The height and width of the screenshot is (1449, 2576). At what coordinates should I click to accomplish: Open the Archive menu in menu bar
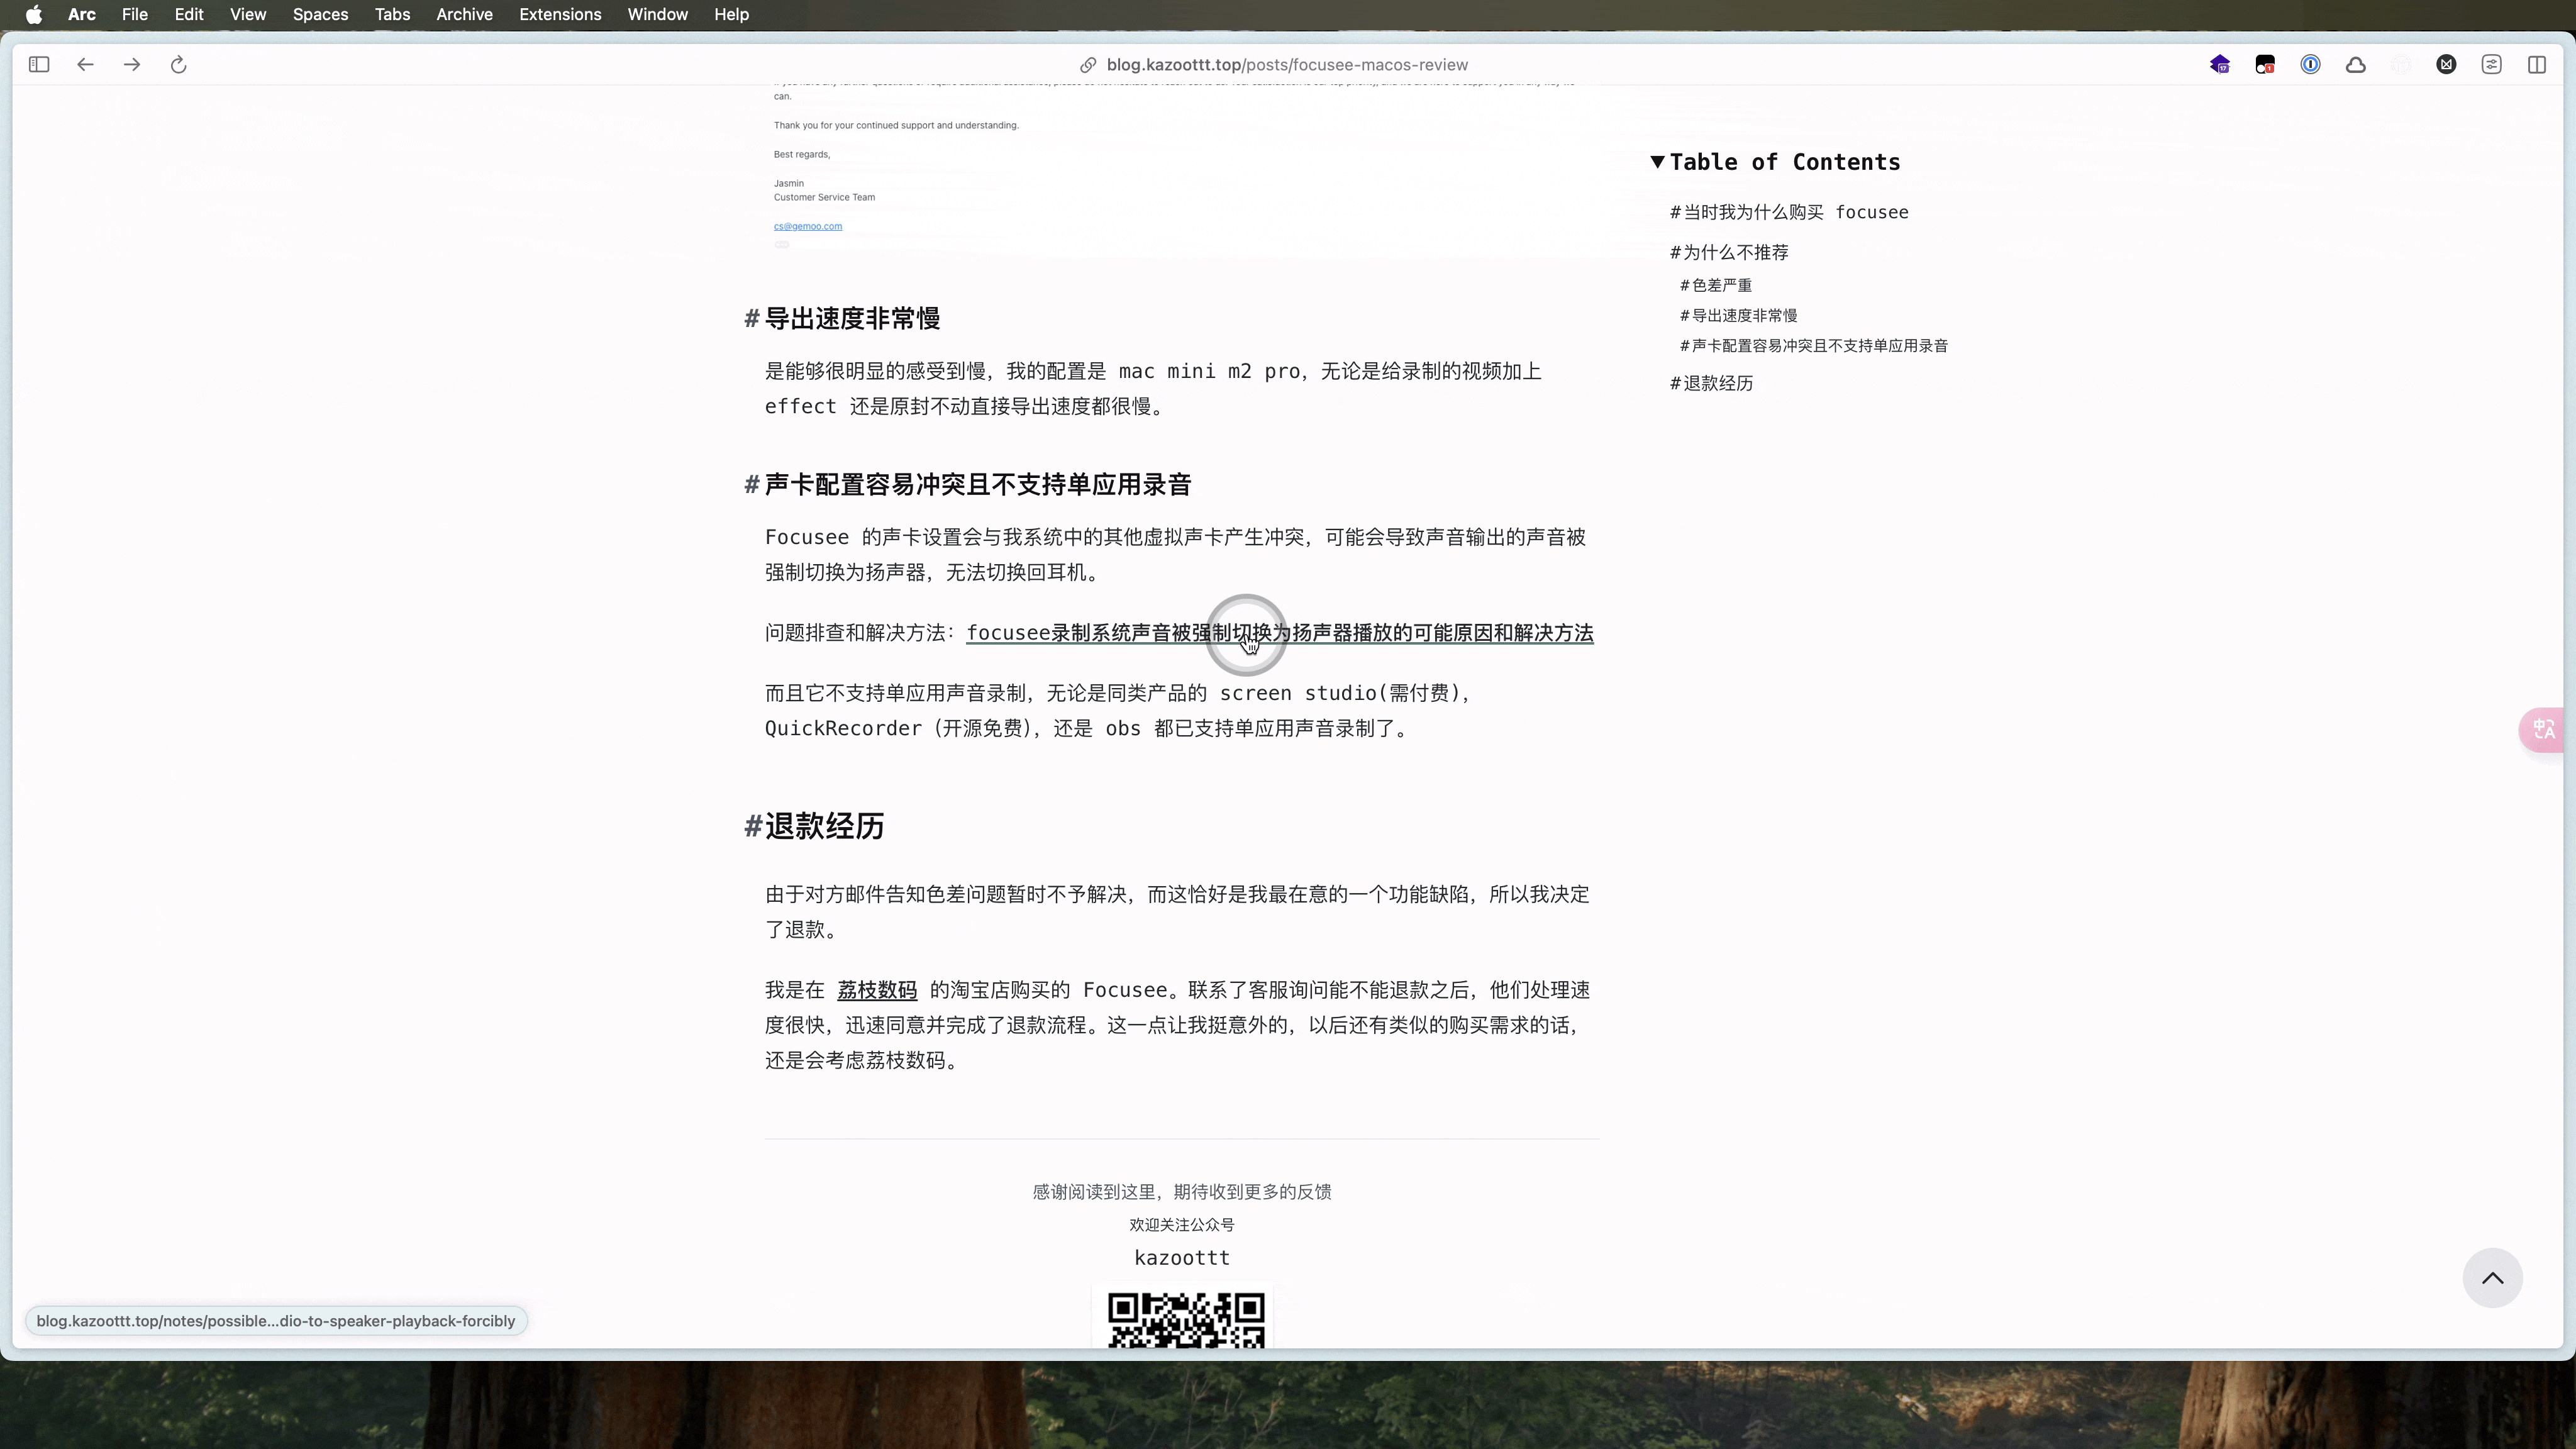click(464, 14)
